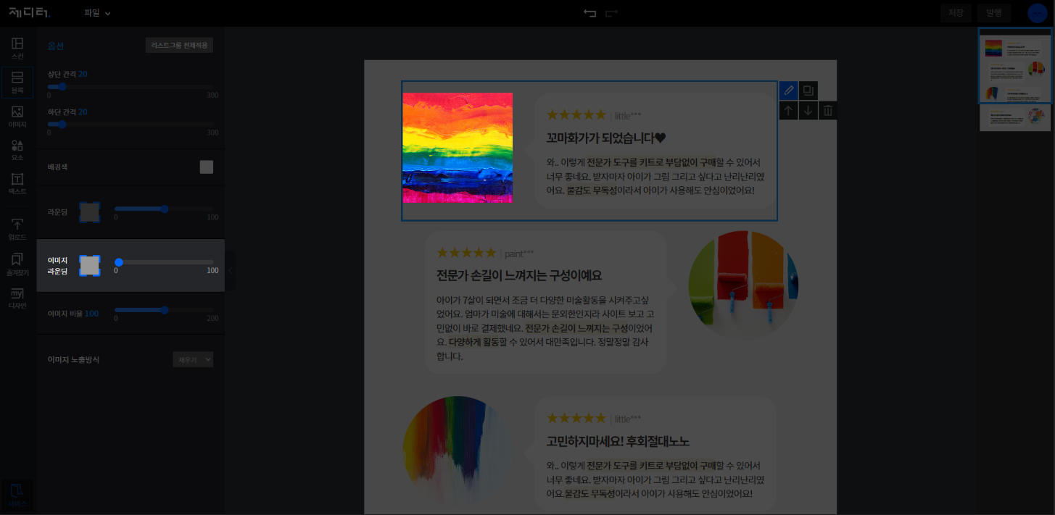The height and width of the screenshot is (515, 1055).
Task: Select the 텍스트 (text) sidebar tool
Action: point(17,183)
